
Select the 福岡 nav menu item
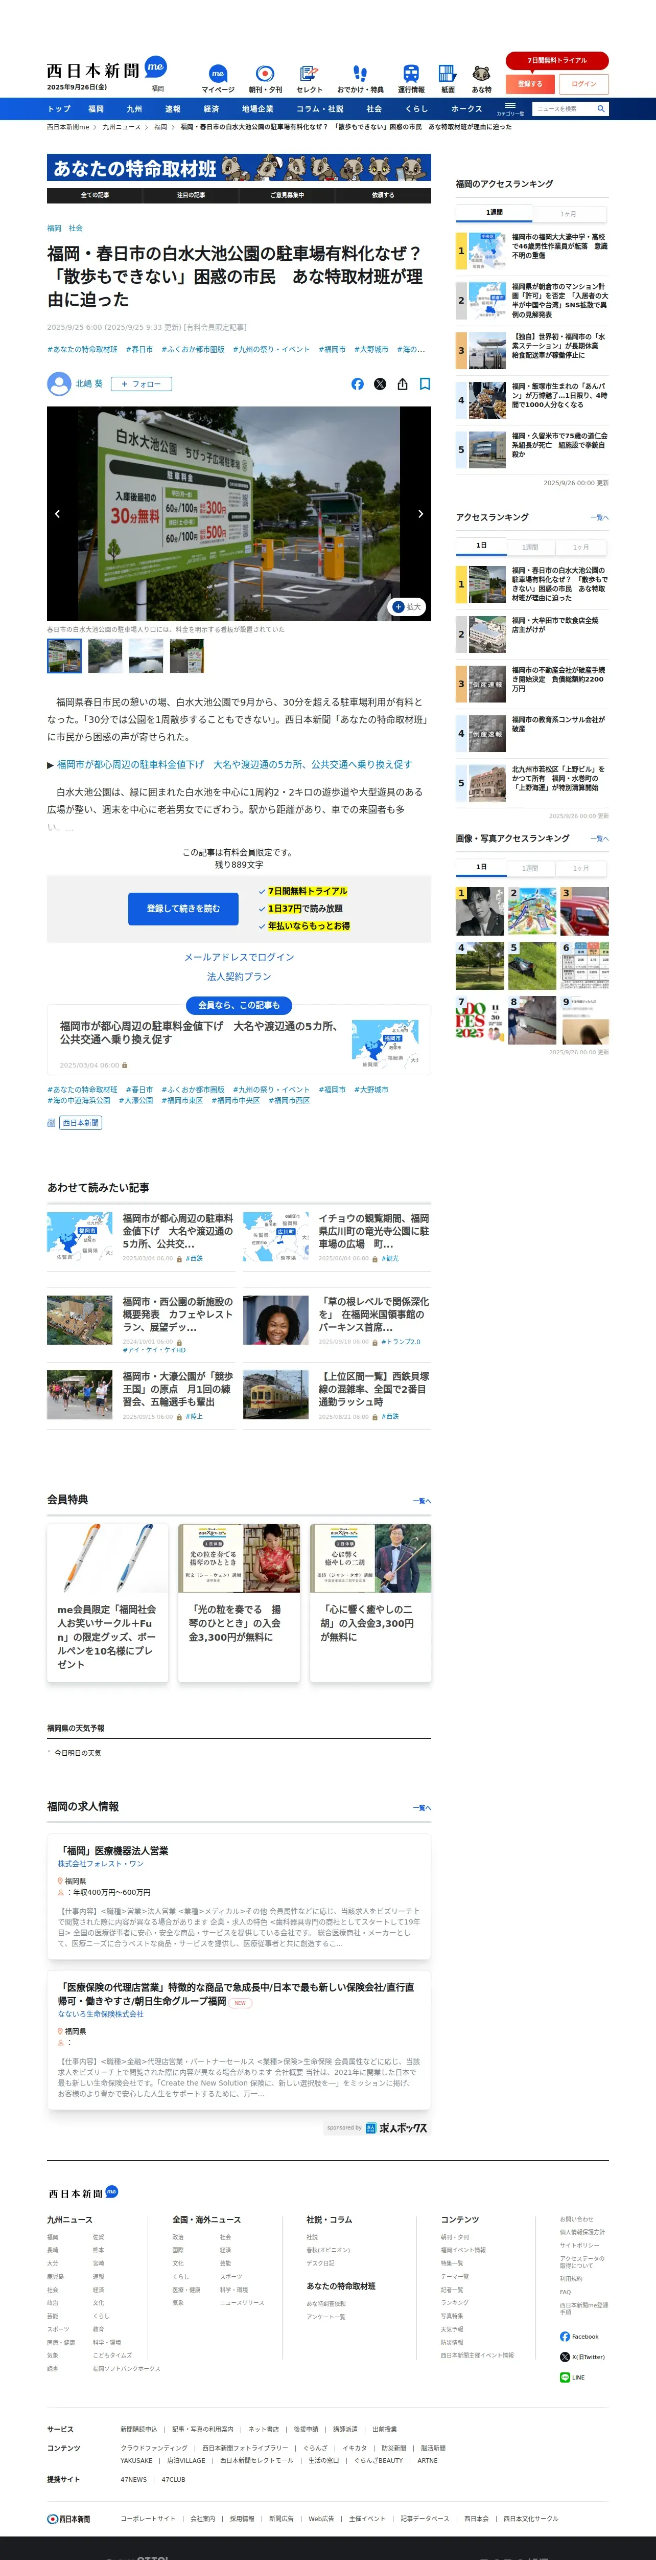[x=96, y=109]
